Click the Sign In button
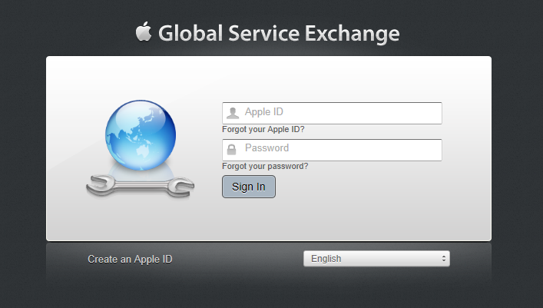This screenshot has width=543, height=308. 249,187
